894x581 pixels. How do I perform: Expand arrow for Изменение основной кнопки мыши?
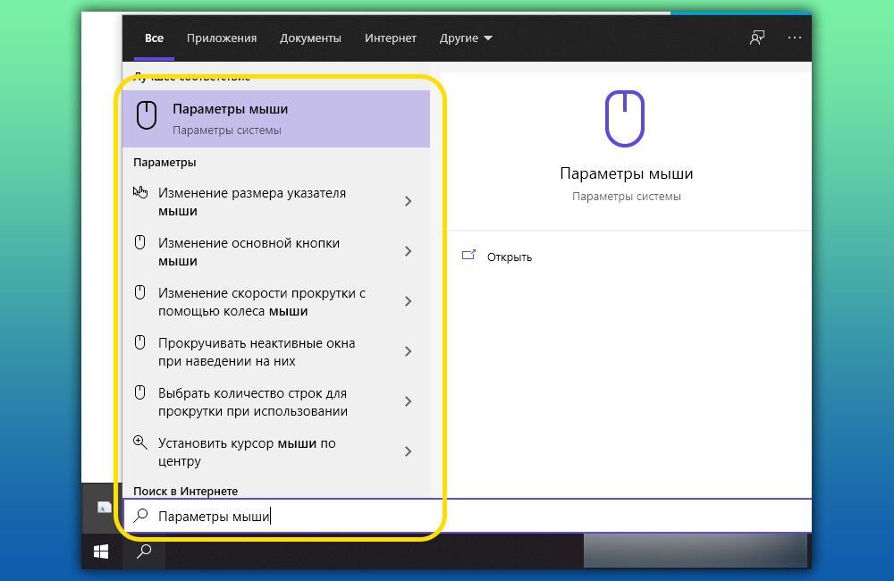(x=408, y=252)
